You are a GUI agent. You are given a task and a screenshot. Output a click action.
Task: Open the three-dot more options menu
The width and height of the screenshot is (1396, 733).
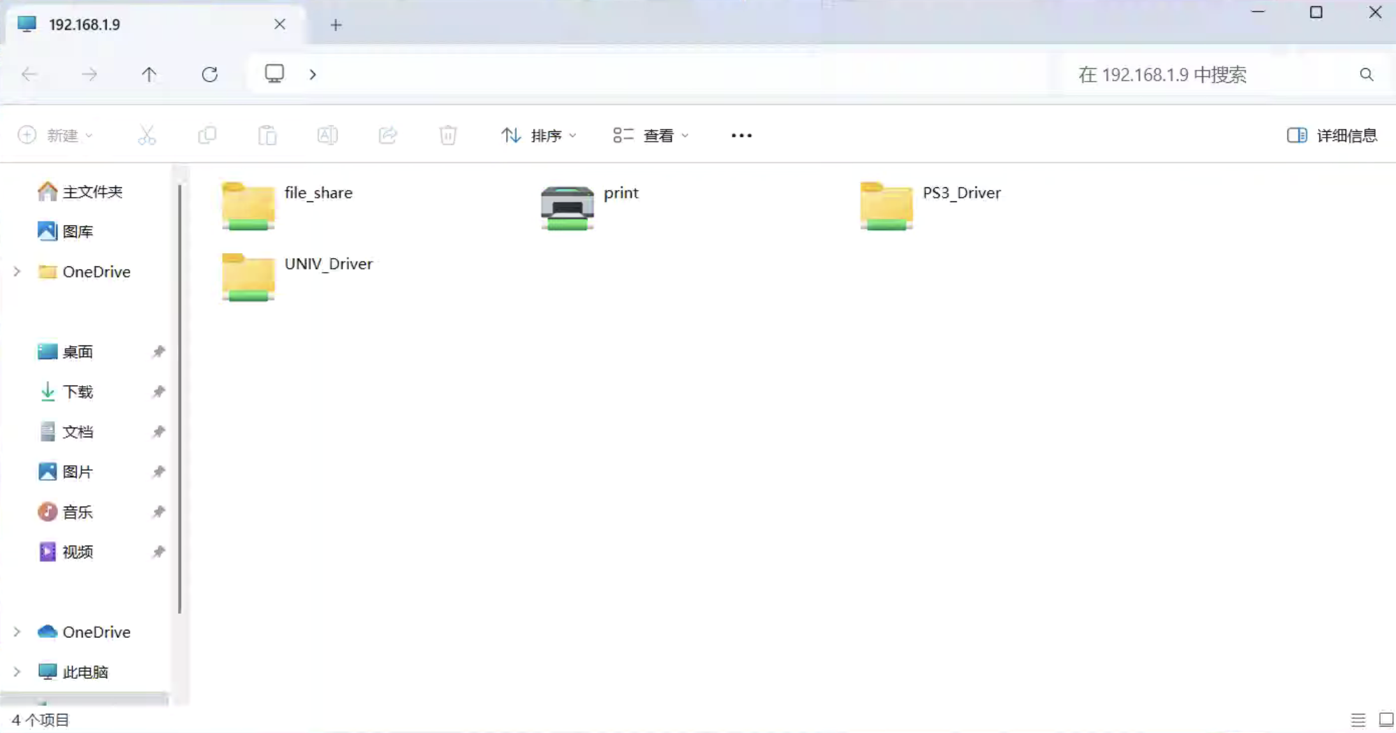coord(741,135)
